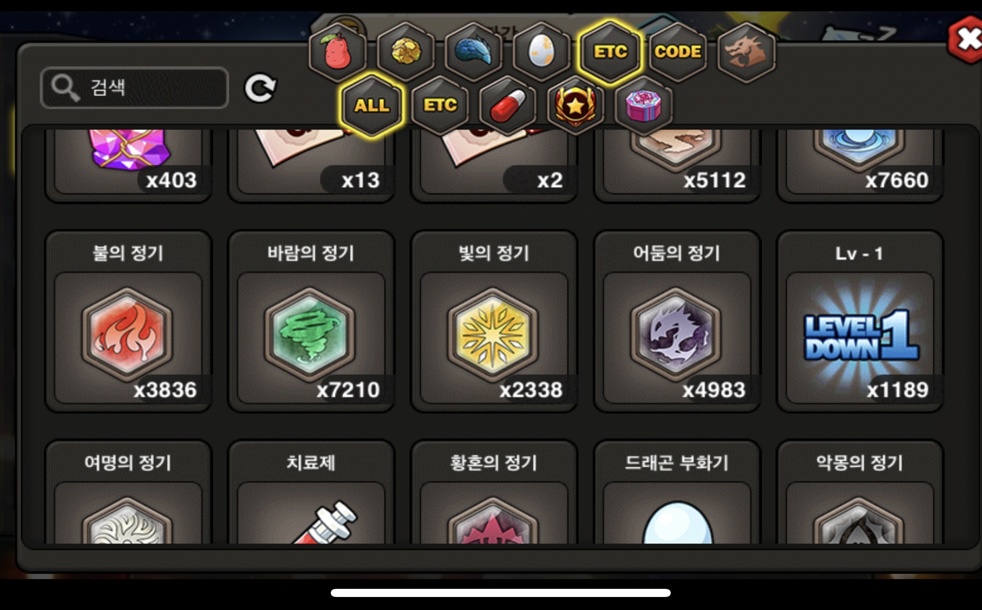Filter by red capsule pill icon
982x610 pixels.
[x=508, y=105]
